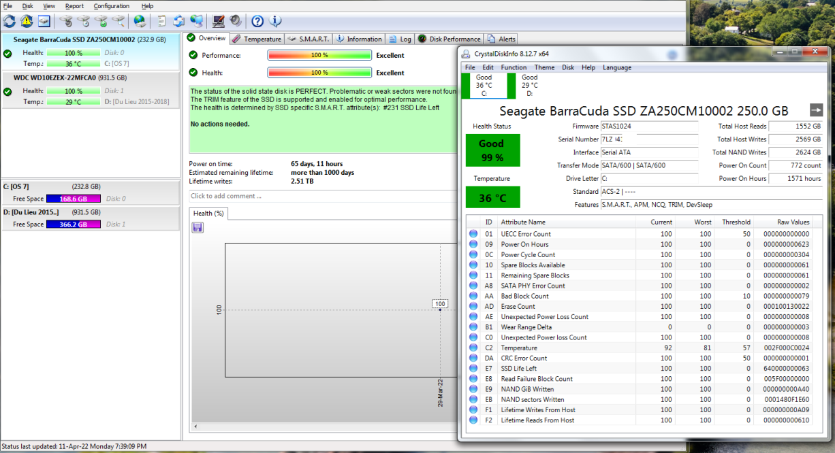Switch to the Information tab
The height and width of the screenshot is (453, 835).
click(x=359, y=39)
